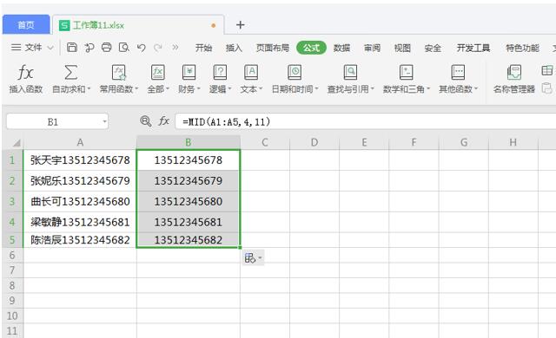Click the table icon right of Name Manager
Image resolution: width=556 pixels, height=338 pixels.
(x=547, y=70)
